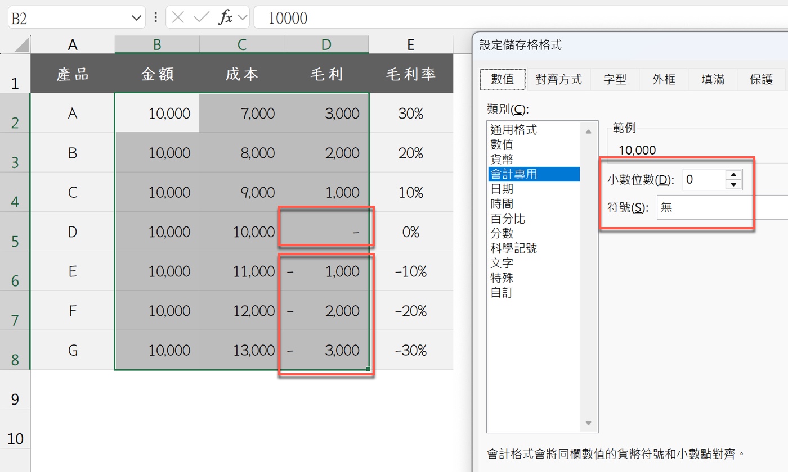Click the Cancel (X) icon in formula bar

178,17
